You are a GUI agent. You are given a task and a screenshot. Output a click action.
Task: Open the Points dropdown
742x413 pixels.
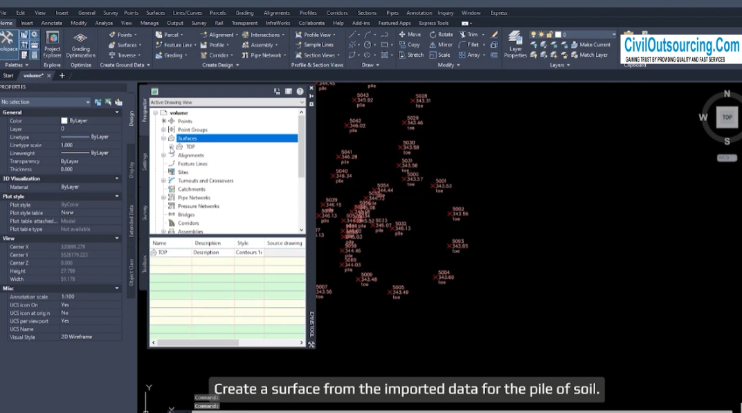click(123, 35)
